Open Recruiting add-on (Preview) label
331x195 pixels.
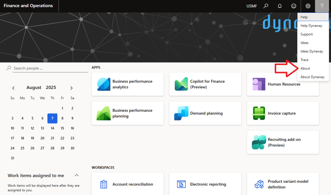284,142
